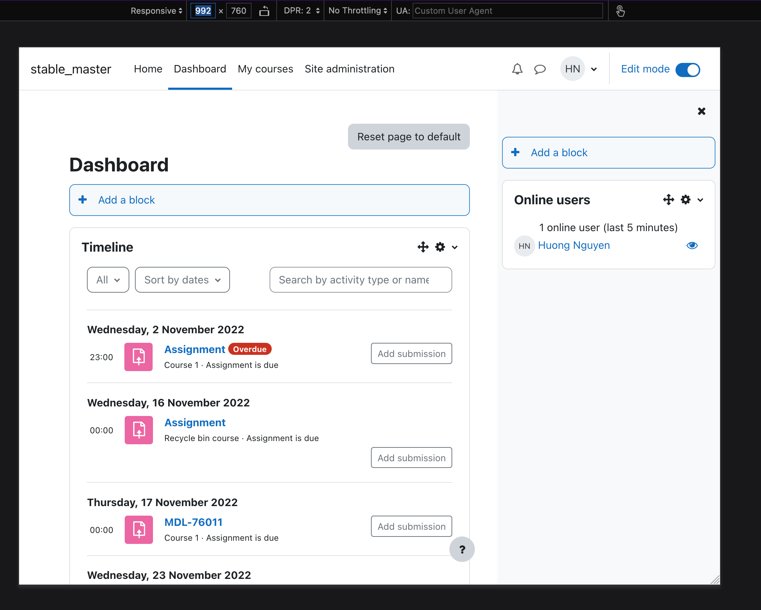Open the notifications bell icon
This screenshot has height=610, width=761.
(517, 69)
